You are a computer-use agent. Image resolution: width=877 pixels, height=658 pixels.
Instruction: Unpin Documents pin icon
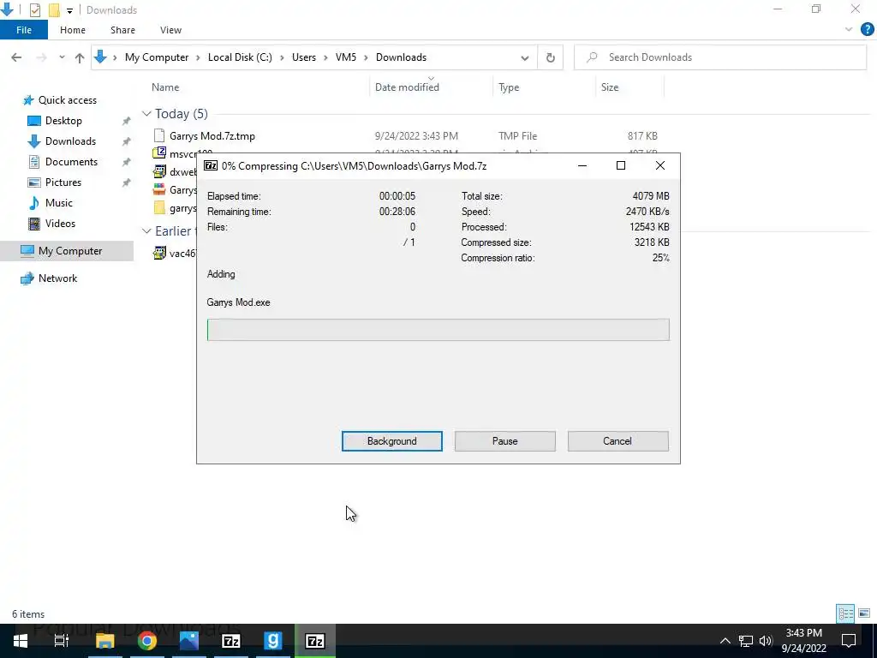coord(127,162)
